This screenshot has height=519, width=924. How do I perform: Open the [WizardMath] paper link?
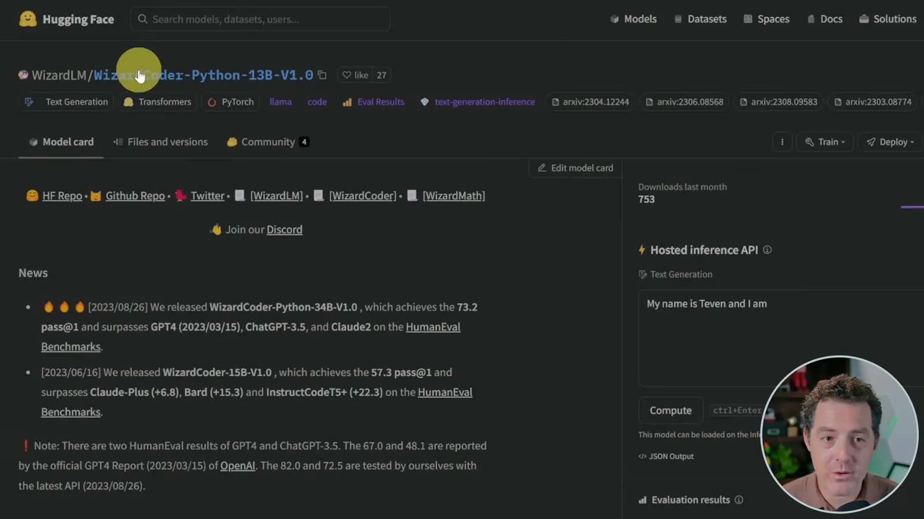(454, 196)
